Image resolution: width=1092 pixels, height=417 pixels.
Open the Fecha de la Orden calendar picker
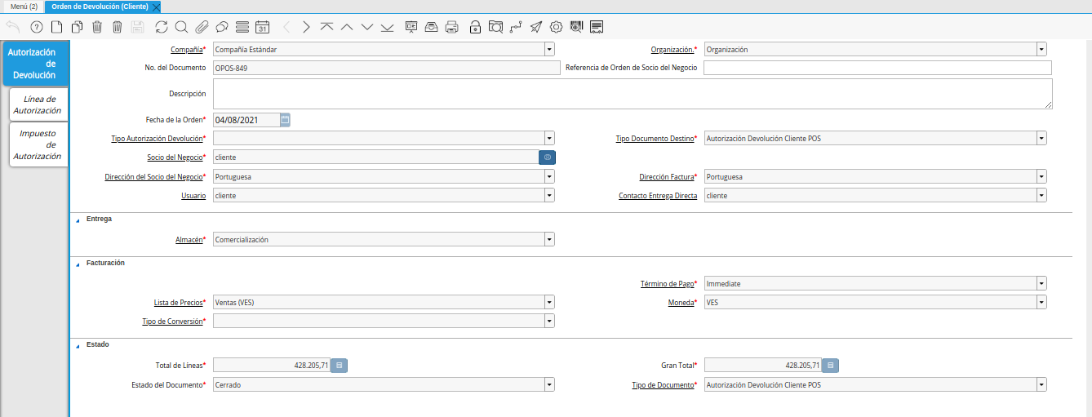(x=285, y=120)
